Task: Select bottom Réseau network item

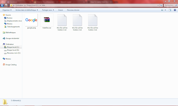Action: pyautogui.click(x=8, y=59)
